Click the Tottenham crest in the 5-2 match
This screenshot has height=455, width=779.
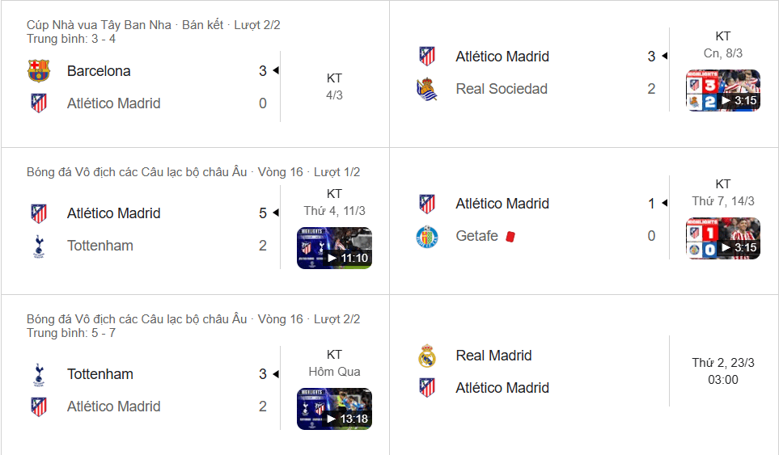(38, 246)
